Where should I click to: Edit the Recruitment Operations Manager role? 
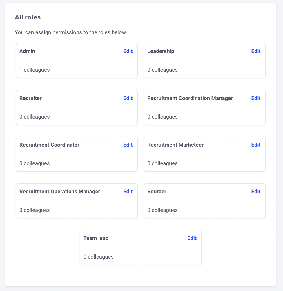click(128, 192)
